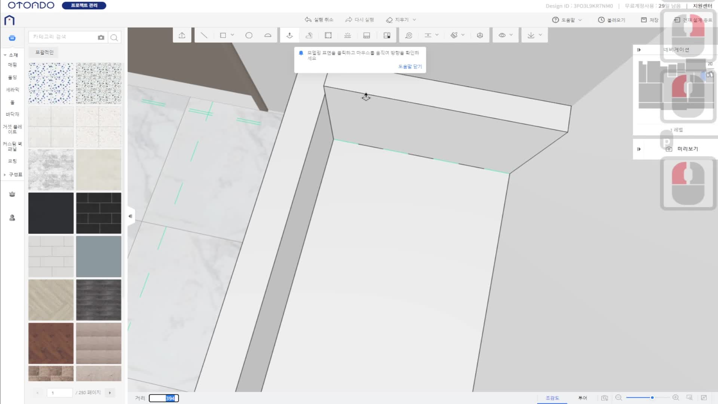Image resolution: width=718 pixels, height=404 pixels.
Task: Activate the push-pull extrude tool
Action: (289, 35)
